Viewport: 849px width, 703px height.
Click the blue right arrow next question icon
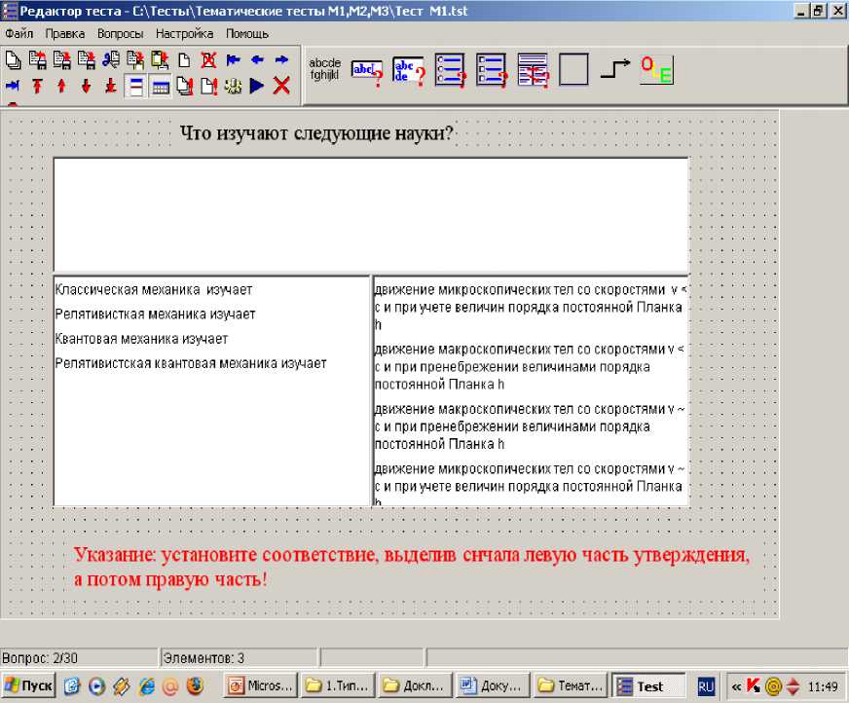(281, 60)
